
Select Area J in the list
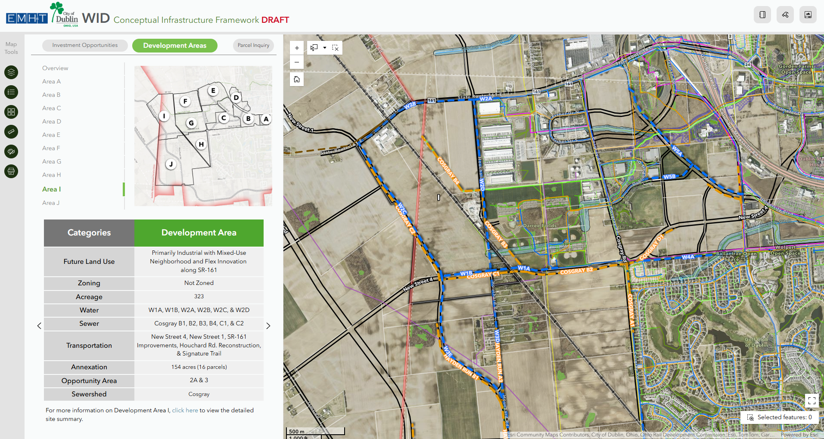coord(51,203)
